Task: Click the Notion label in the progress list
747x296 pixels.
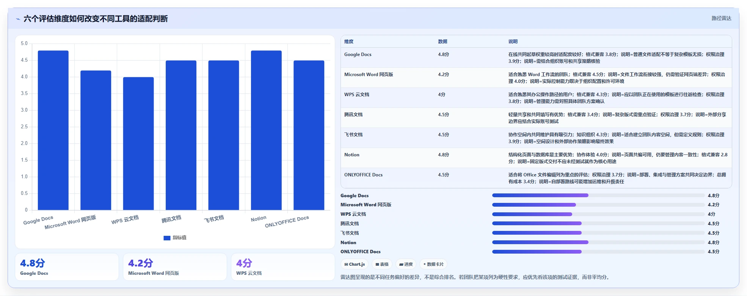Action: pos(348,243)
